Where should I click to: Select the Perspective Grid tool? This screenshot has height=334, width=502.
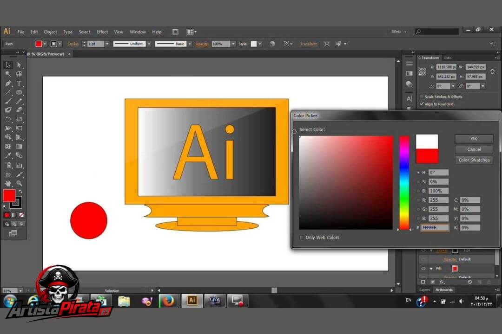click(19, 137)
